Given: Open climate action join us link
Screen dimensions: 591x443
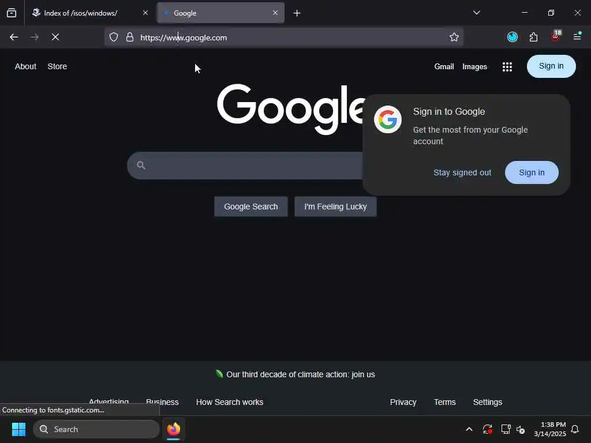Looking at the screenshot, I should (x=300, y=374).
